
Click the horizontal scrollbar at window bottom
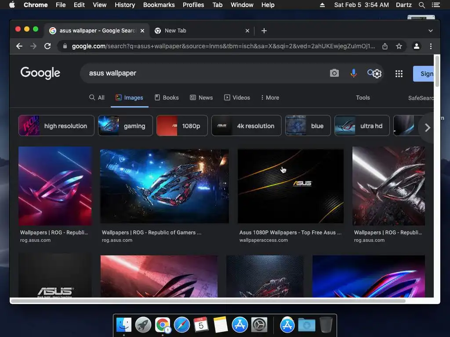[208, 301]
